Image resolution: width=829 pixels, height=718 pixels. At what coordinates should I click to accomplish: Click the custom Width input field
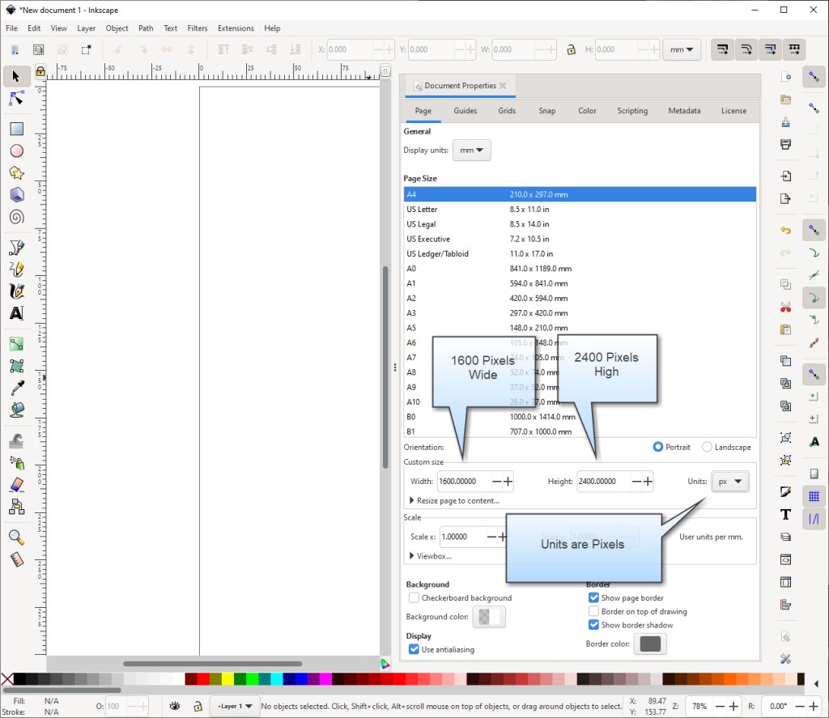pos(462,482)
